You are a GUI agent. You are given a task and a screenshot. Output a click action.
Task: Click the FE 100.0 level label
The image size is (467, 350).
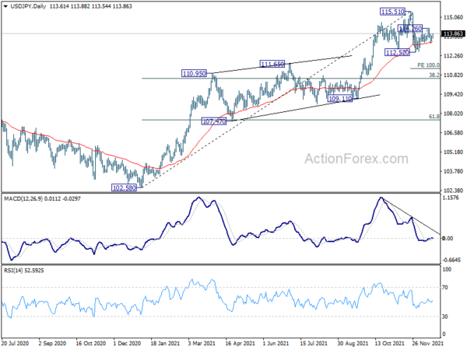click(428, 65)
